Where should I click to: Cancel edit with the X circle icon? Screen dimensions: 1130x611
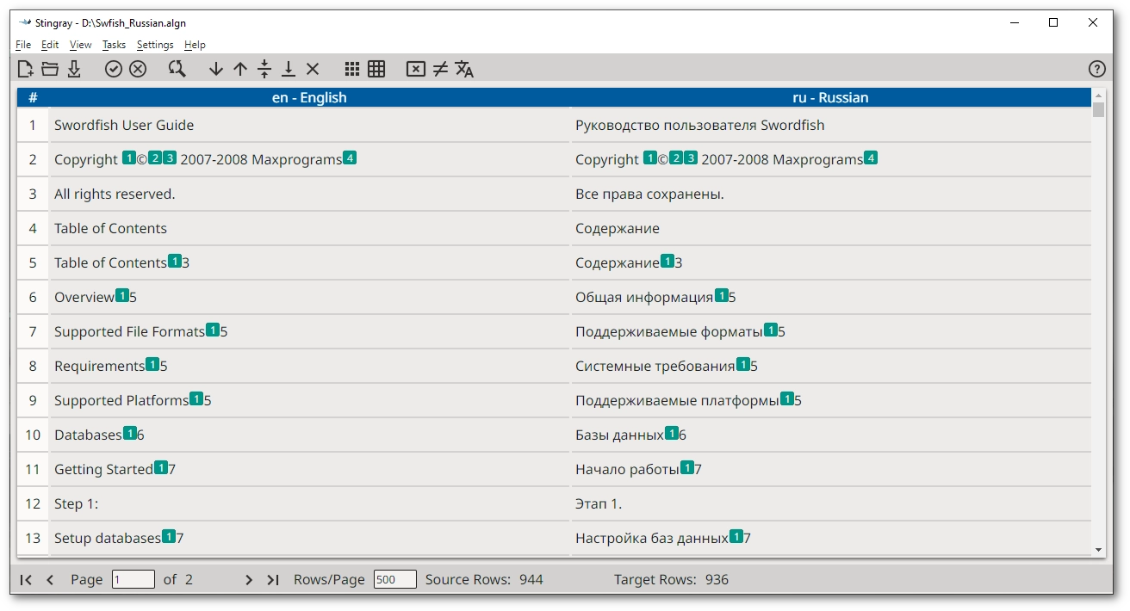pyautogui.click(x=138, y=69)
